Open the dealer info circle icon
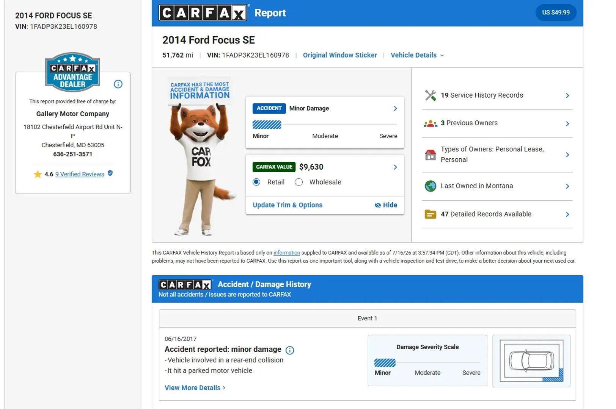616x409 pixels. 118,84
